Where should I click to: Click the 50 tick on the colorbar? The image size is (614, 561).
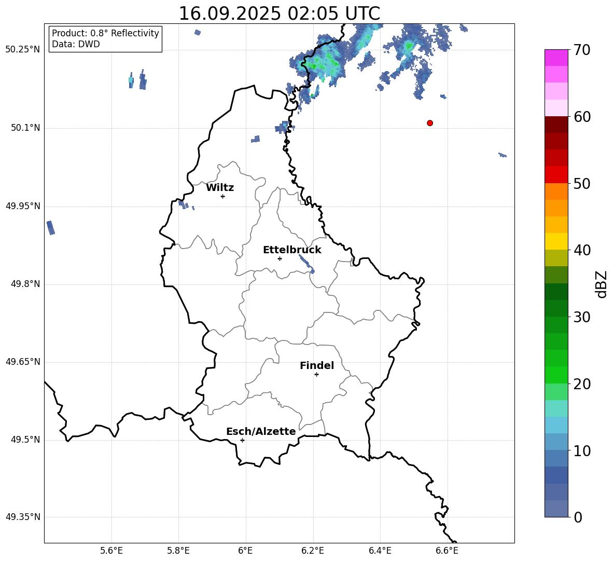pyautogui.click(x=582, y=183)
